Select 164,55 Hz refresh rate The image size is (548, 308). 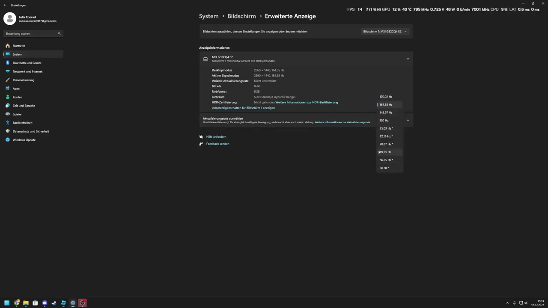(x=390, y=105)
